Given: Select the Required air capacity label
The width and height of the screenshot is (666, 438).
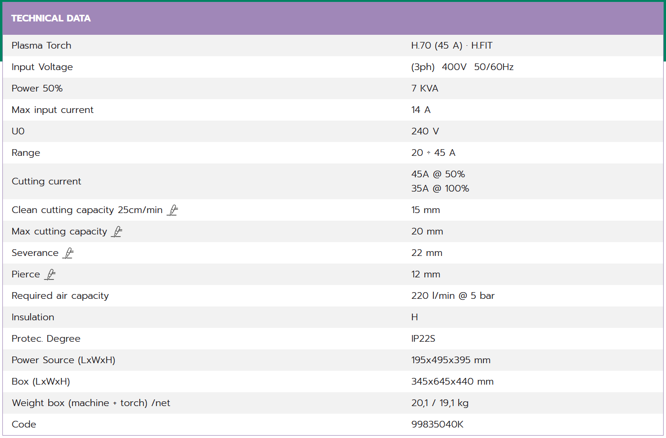Looking at the screenshot, I should pyautogui.click(x=60, y=296).
